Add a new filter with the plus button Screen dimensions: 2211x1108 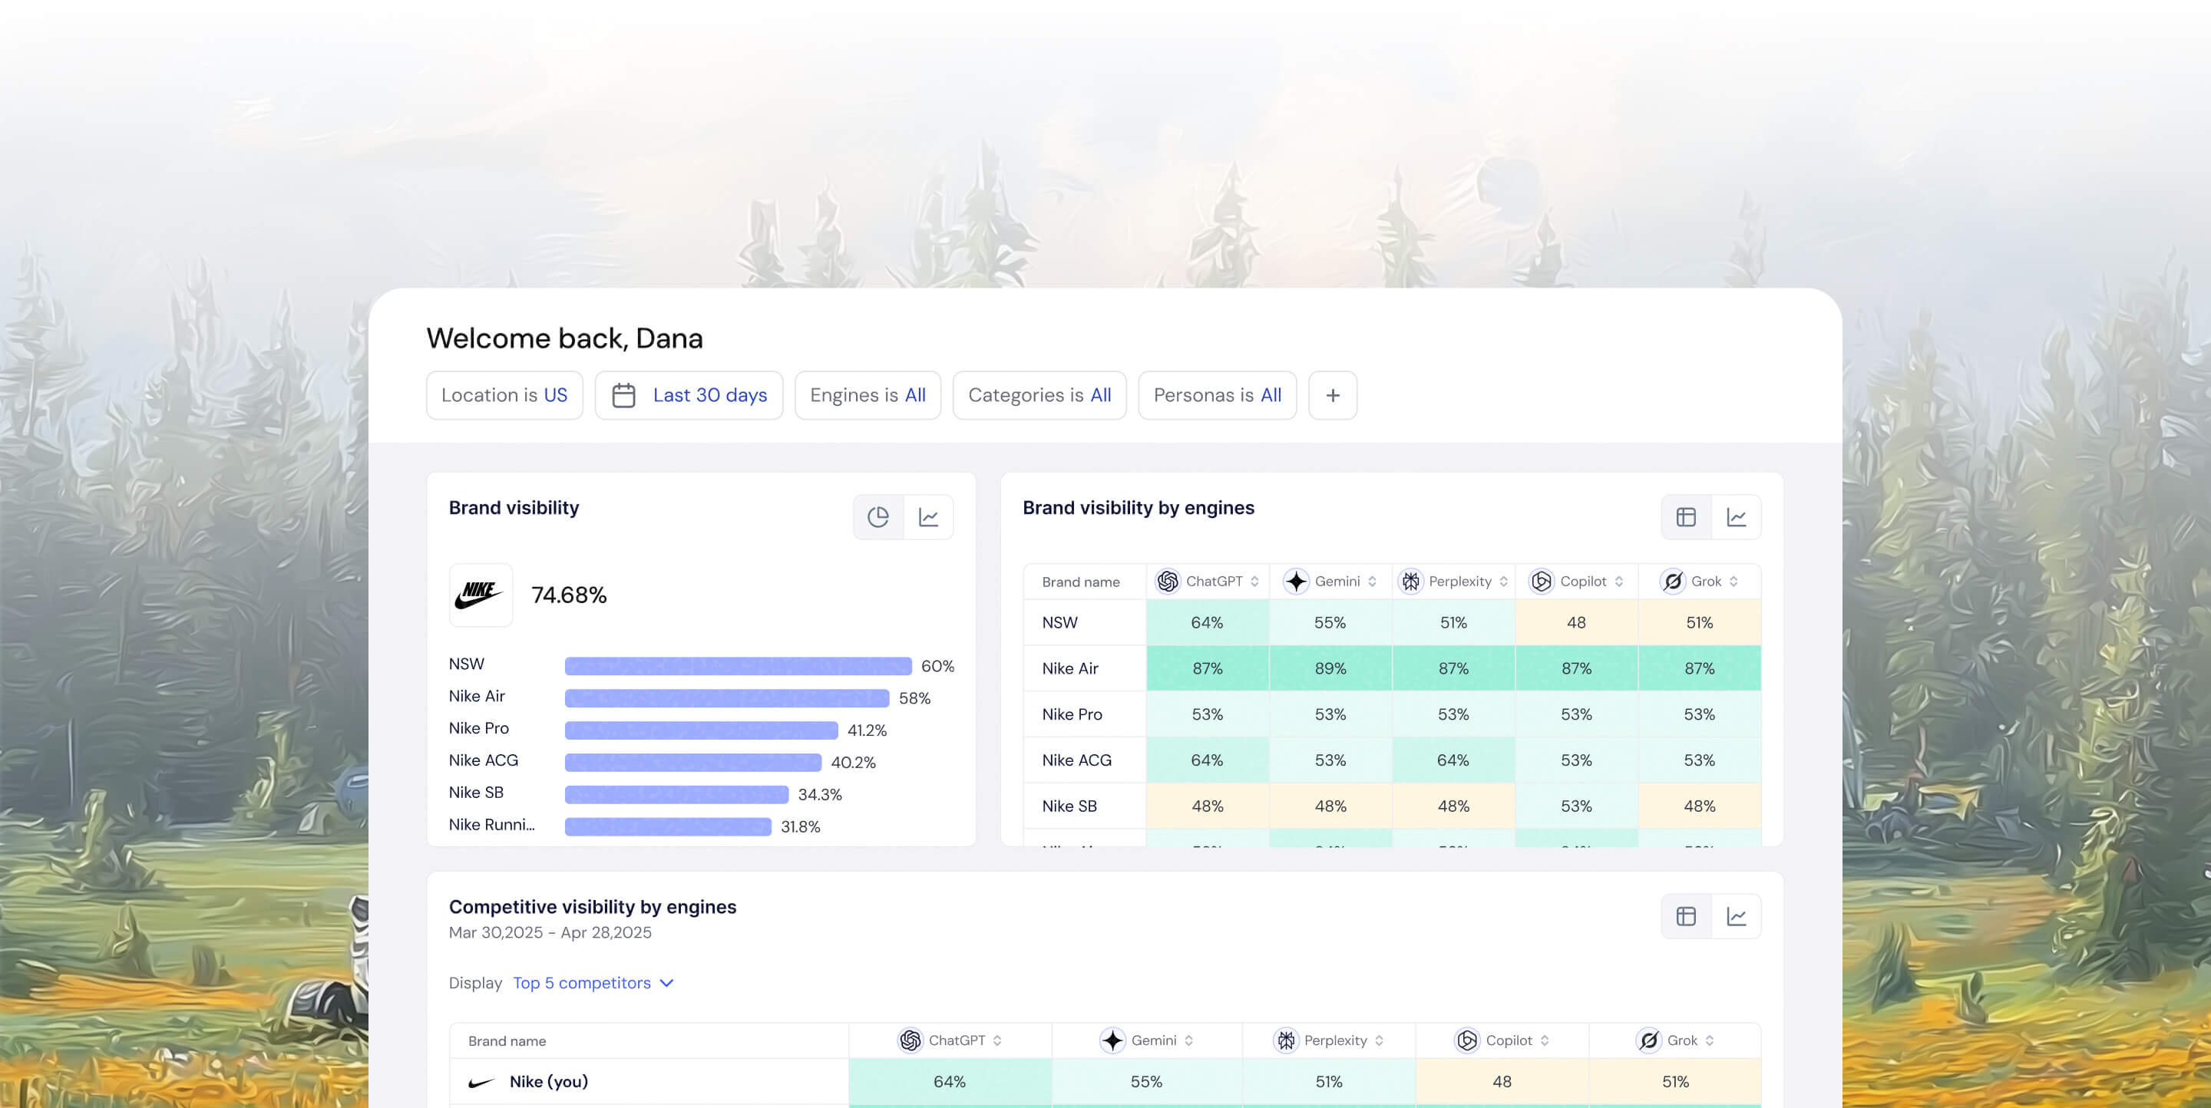click(x=1333, y=395)
